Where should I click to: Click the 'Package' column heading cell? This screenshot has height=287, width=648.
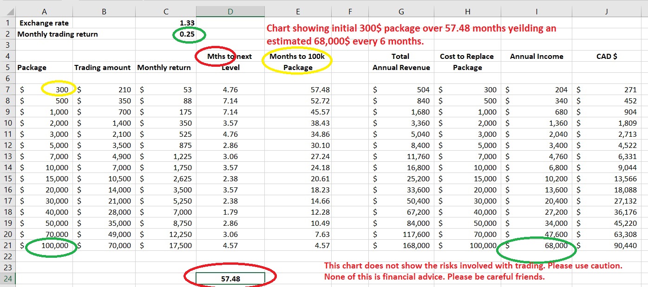click(44, 67)
